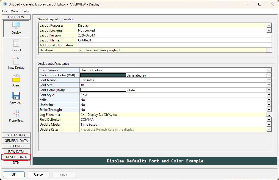279x180 pixels.
Task: Click the Open... folder icon
Action: coord(16,78)
